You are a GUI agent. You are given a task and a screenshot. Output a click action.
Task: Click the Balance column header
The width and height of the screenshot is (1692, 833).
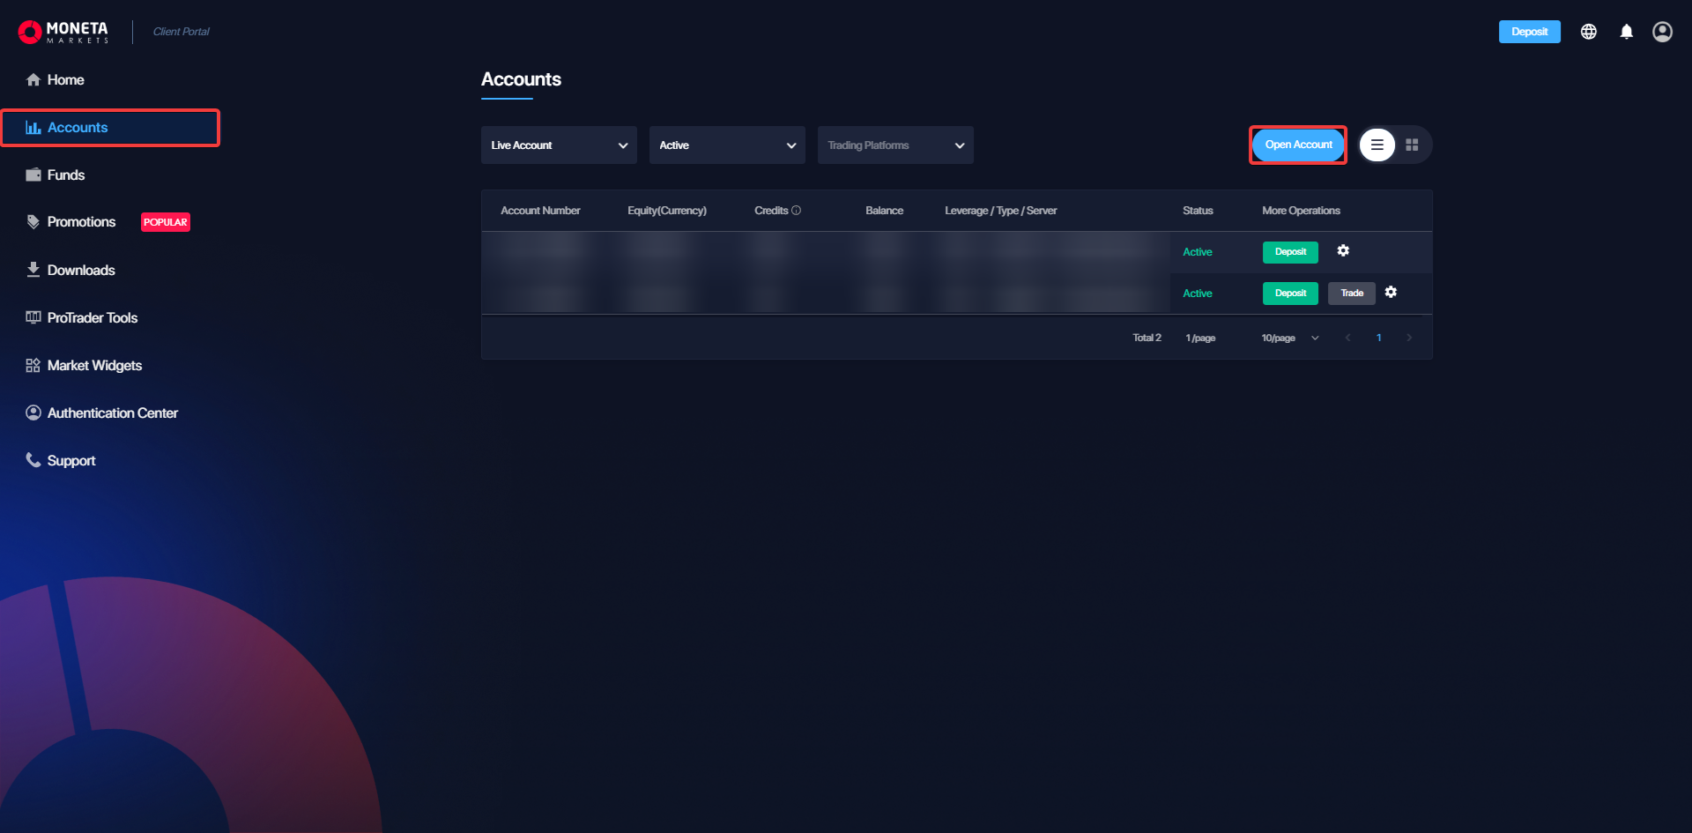(884, 211)
